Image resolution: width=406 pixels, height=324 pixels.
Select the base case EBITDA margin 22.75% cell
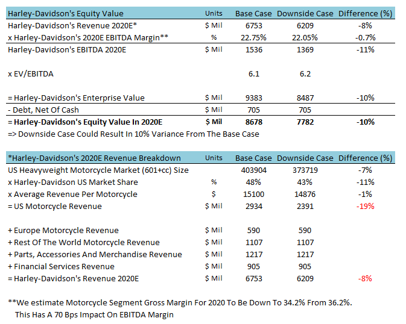(x=253, y=37)
